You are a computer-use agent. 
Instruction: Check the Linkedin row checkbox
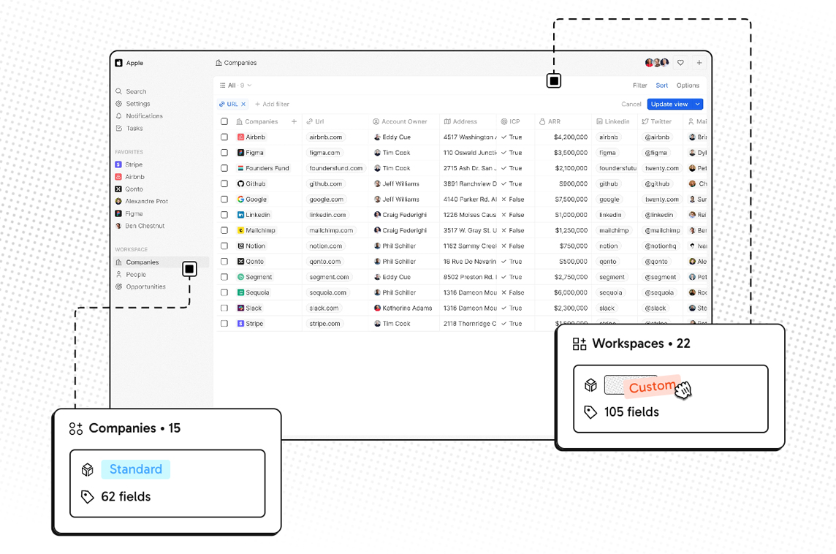[x=224, y=215]
